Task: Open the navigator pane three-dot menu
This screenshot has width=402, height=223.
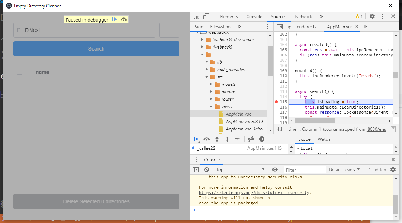Action: point(267,26)
